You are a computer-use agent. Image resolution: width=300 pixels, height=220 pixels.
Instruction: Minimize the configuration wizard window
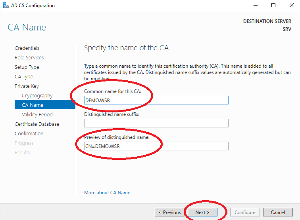pos(256,6)
